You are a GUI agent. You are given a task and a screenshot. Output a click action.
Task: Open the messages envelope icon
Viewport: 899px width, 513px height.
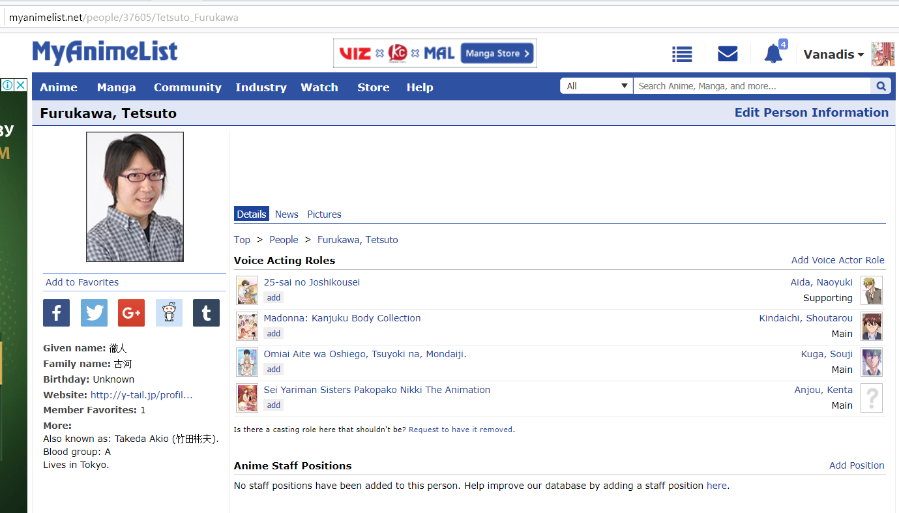[728, 54]
